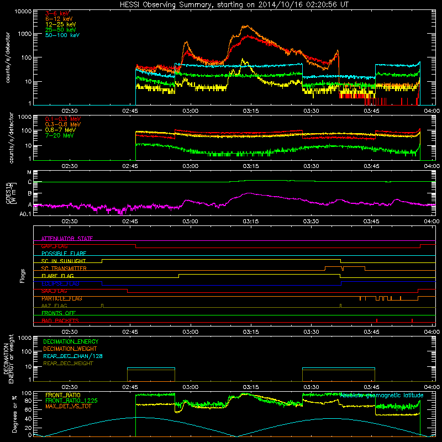442x442 pixels.
Task: Click the first bad packets spike near 03:46
Action: click(377, 320)
